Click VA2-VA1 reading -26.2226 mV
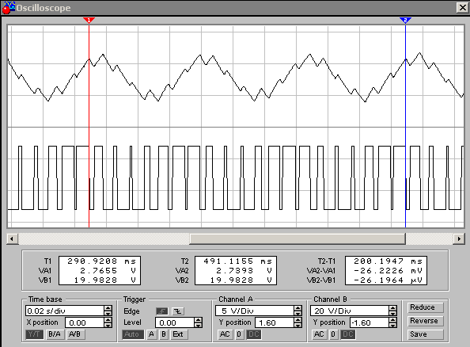 pyautogui.click(x=388, y=270)
